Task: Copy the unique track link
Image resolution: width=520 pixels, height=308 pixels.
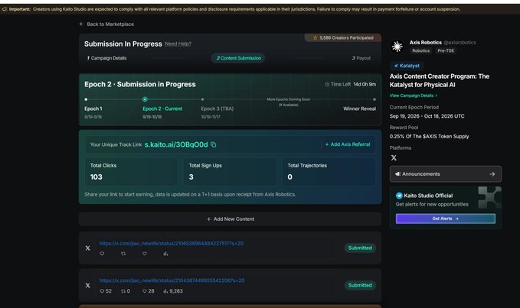Action: [214, 144]
